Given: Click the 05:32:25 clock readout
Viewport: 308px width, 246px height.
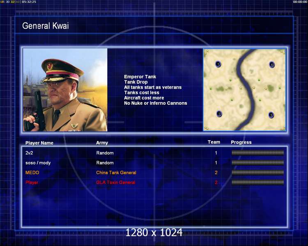Looking at the screenshot, I should pyautogui.click(x=29, y=2).
